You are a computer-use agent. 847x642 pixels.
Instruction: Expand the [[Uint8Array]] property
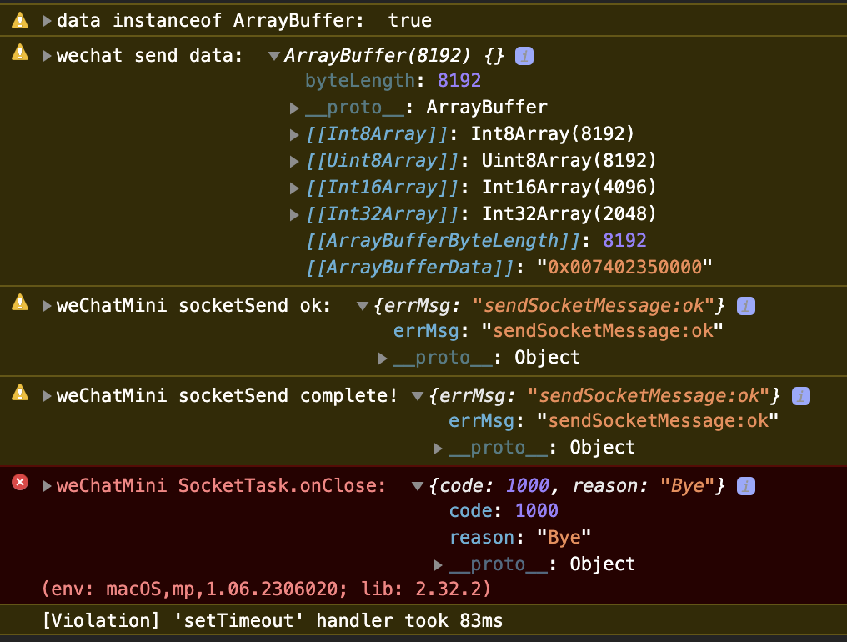coord(294,161)
